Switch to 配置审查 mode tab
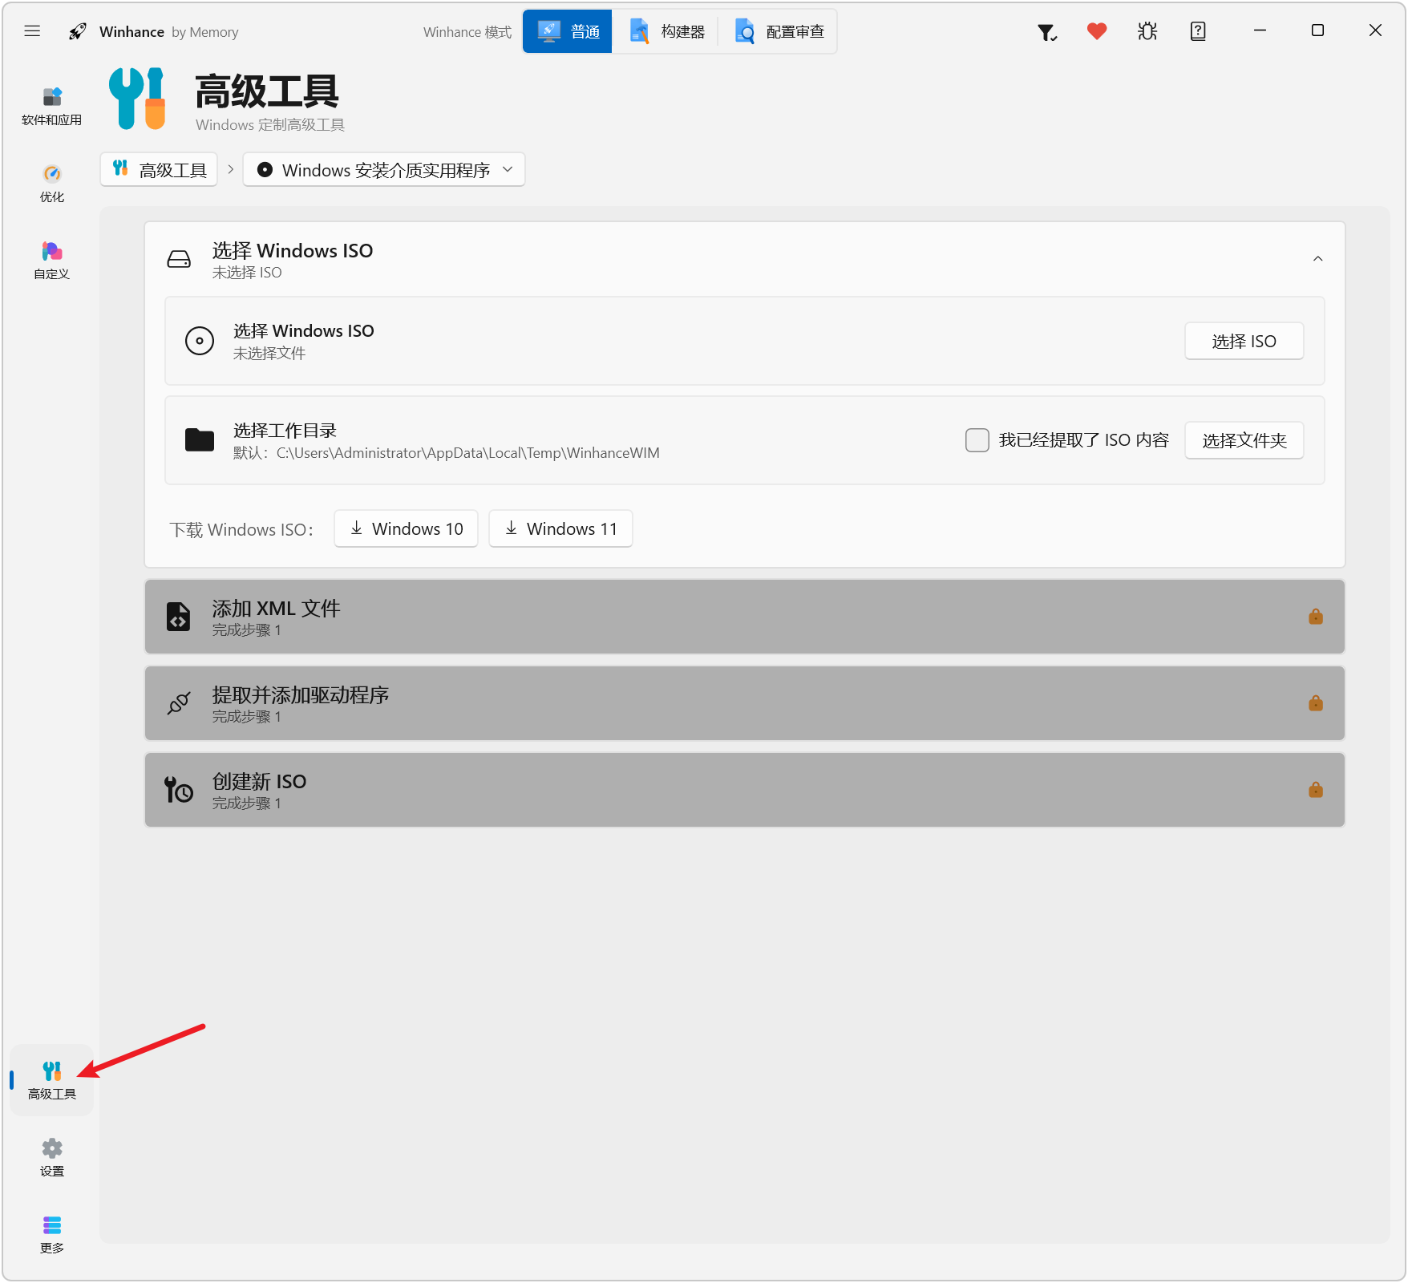Viewport: 1408px width, 1283px height. pos(778,31)
